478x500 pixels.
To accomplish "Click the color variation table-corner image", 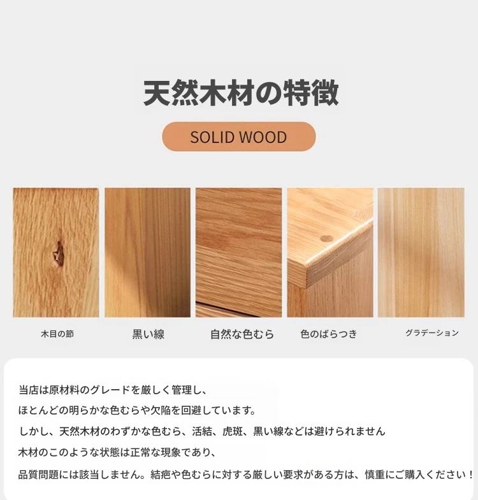I will click(330, 253).
